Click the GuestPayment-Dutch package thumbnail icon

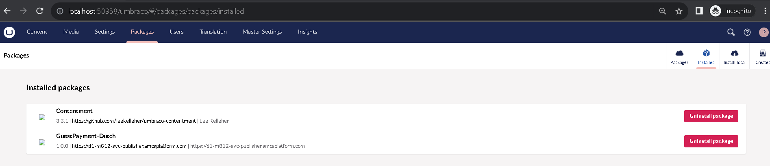(42, 142)
